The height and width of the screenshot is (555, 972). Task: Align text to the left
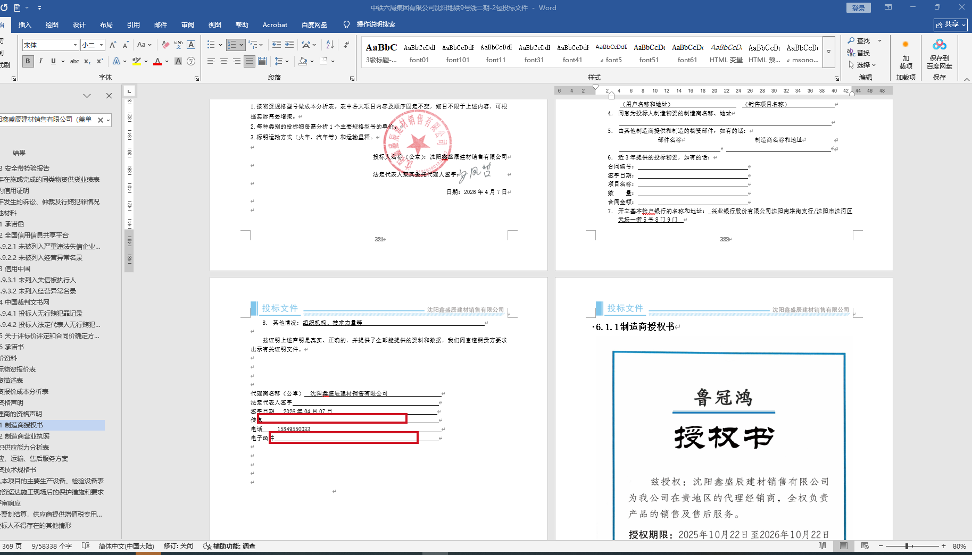211,61
